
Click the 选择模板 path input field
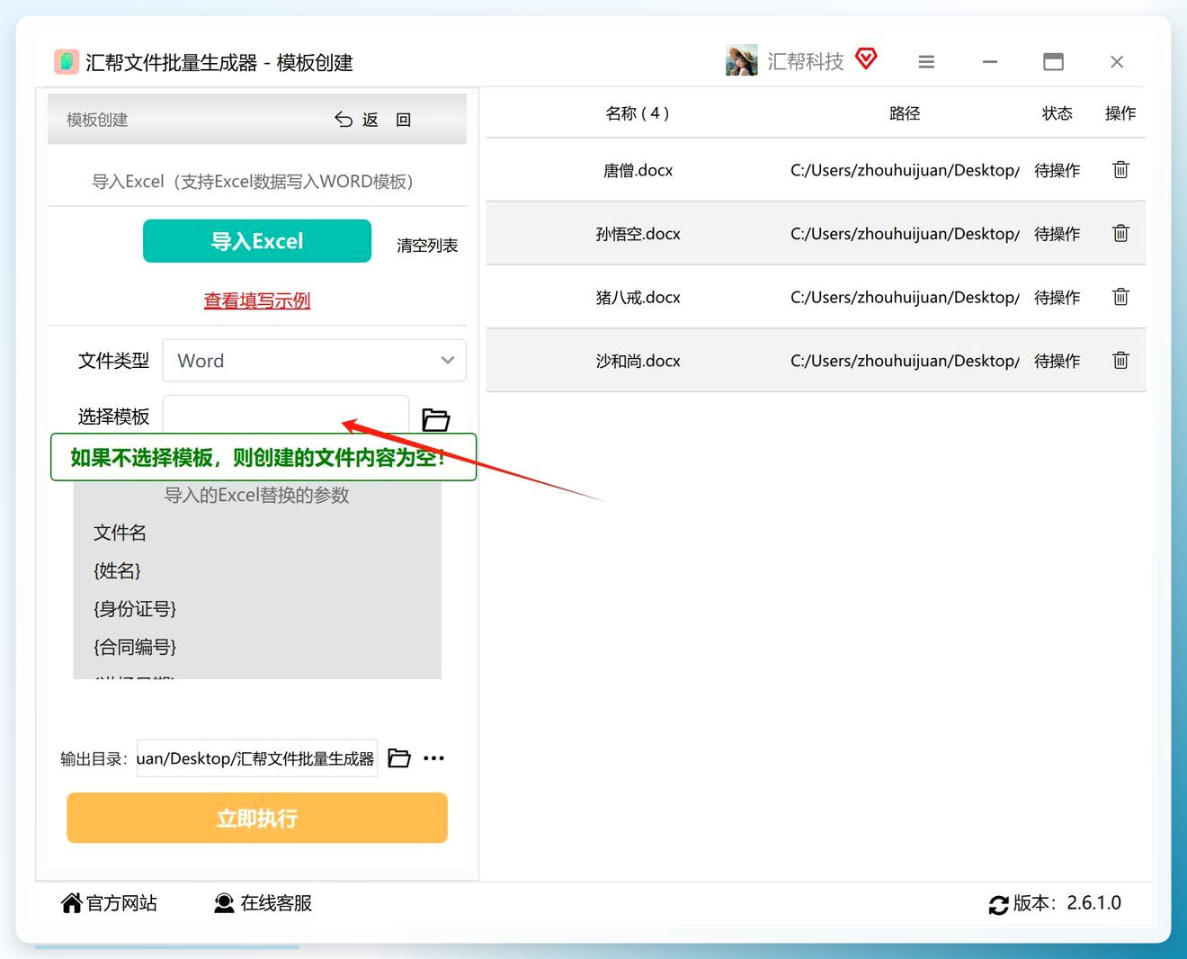tap(285, 414)
